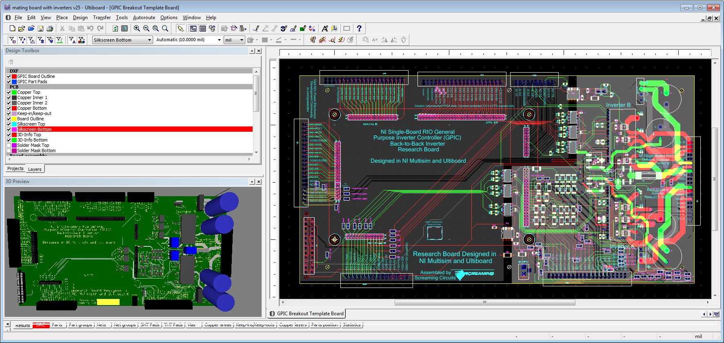Click the Save disk icon
Screen dimensions: 724x343
(40, 29)
